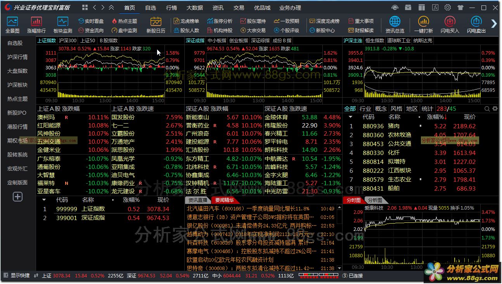Search sectors with the magnifier icon
The width and height of the screenshot is (502, 284).
pos(487,109)
